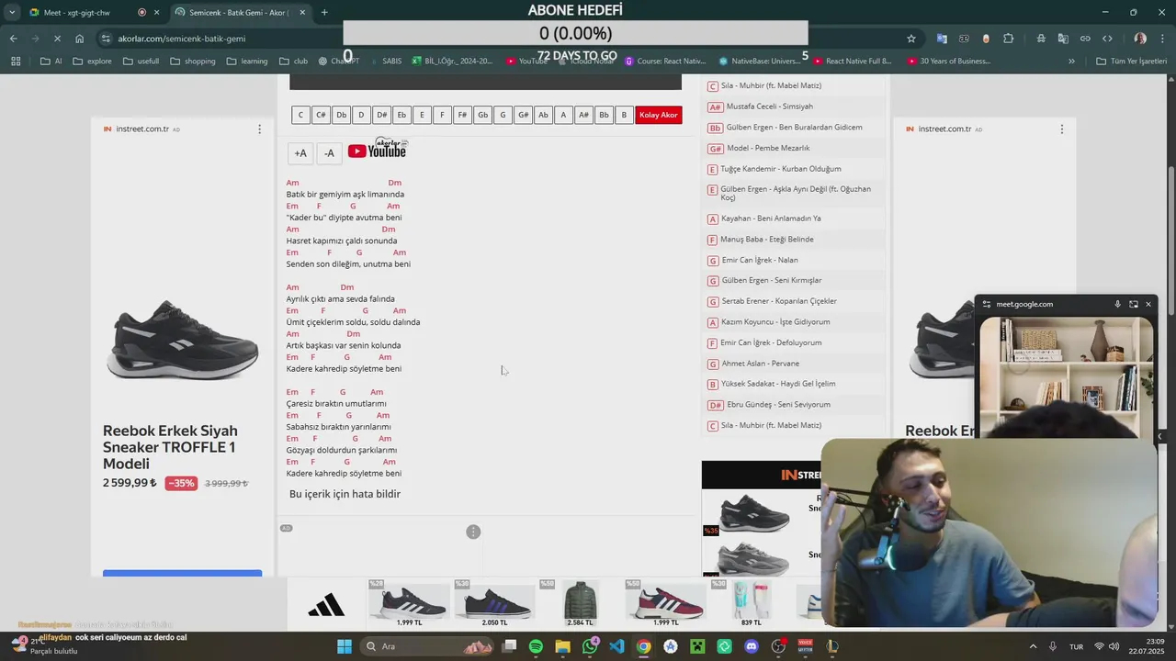Open the browser extensions puzzle icon
Viewport: 1176px width, 661px height.
tap(1009, 39)
